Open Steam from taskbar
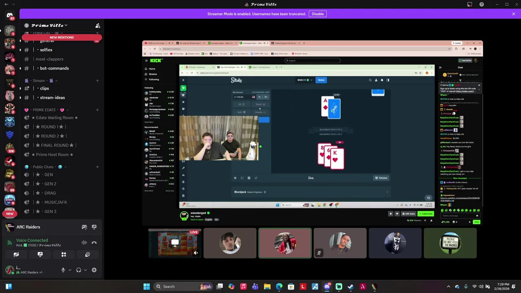 tap(350, 286)
